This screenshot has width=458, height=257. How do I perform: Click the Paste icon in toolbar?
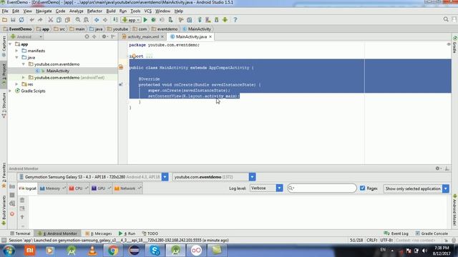67,20
